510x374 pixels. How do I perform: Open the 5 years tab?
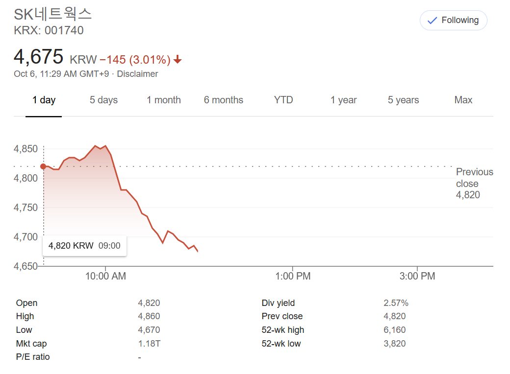[x=403, y=100]
